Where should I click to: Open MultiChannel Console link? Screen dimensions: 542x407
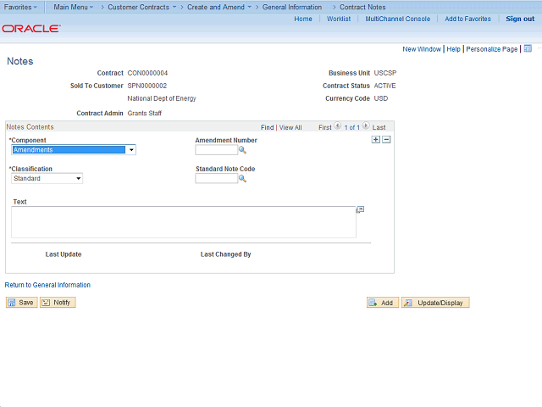pos(398,19)
